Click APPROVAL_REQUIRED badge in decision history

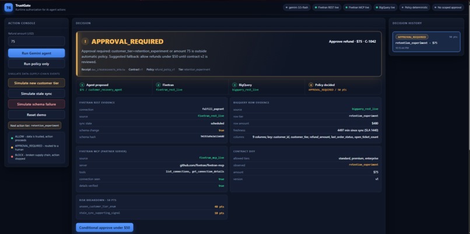pos(412,37)
